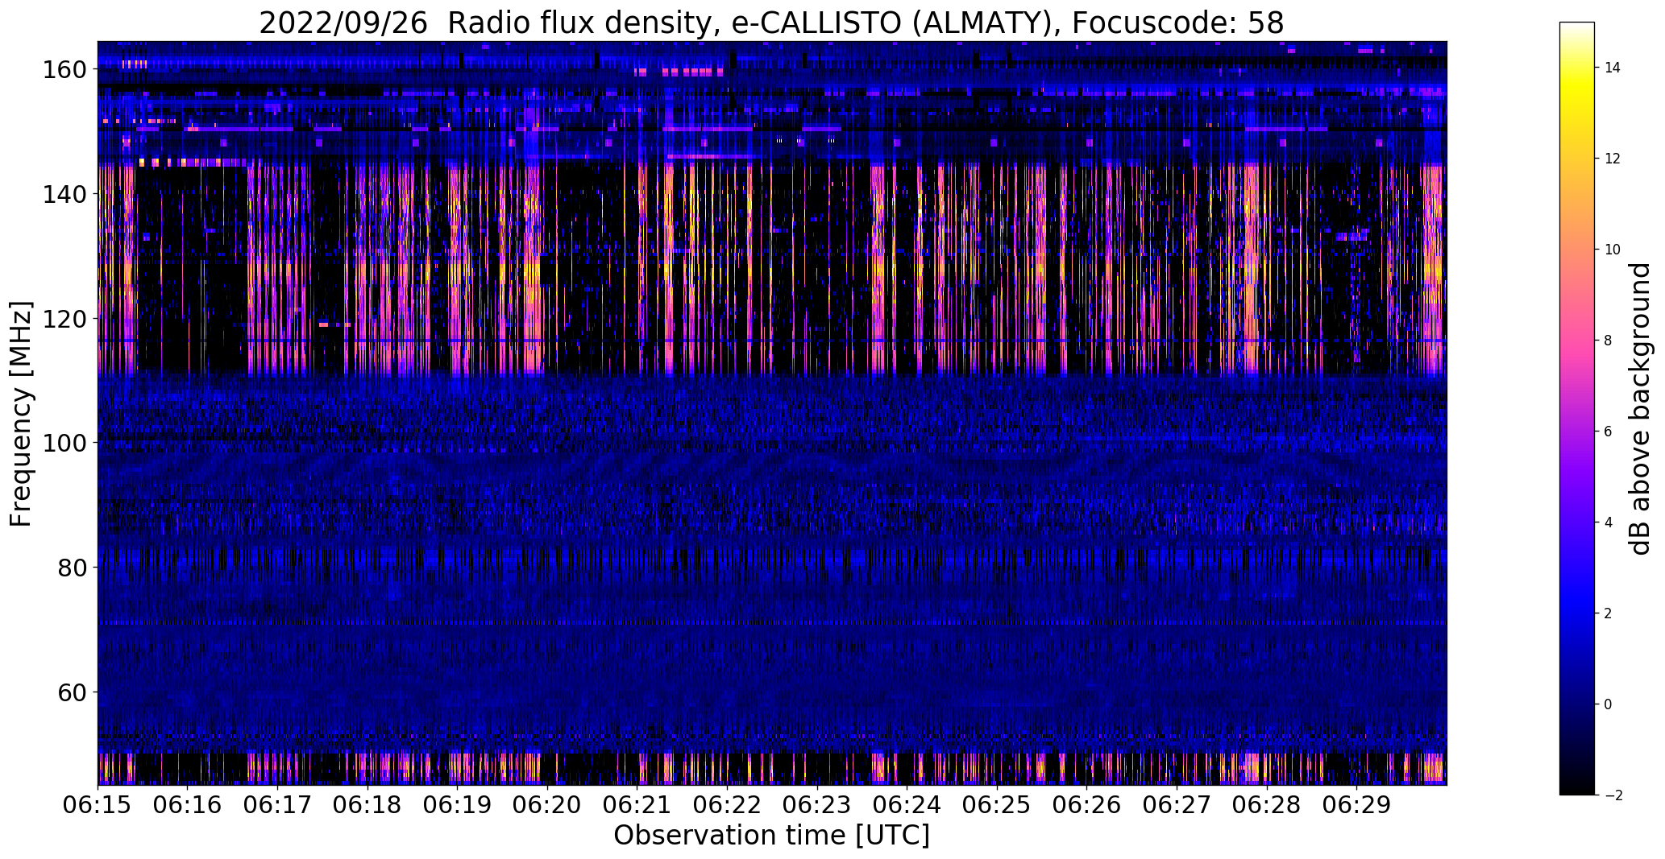Click the 06:15 time tick label
This screenshot has width=1665, height=859.
click(x=98, y=804)
